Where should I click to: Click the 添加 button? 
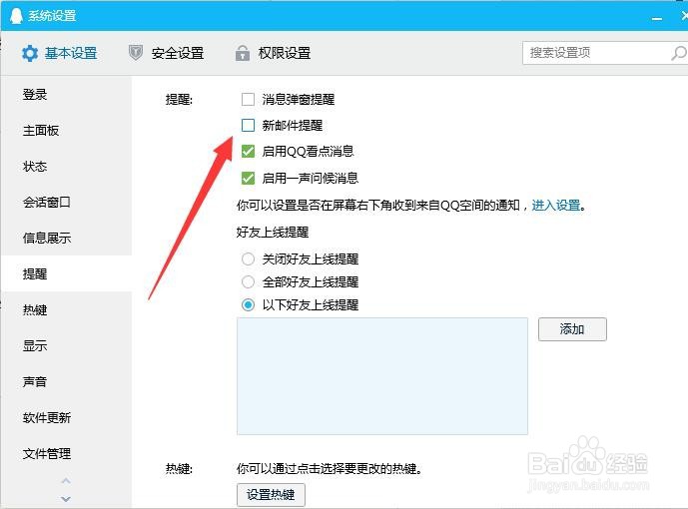pos(572,329)
